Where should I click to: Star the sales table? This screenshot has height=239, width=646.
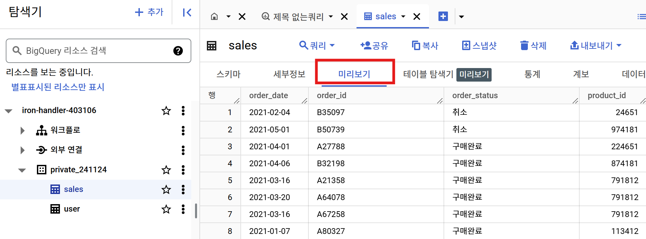pyautogui.click(x=166, y=189)
